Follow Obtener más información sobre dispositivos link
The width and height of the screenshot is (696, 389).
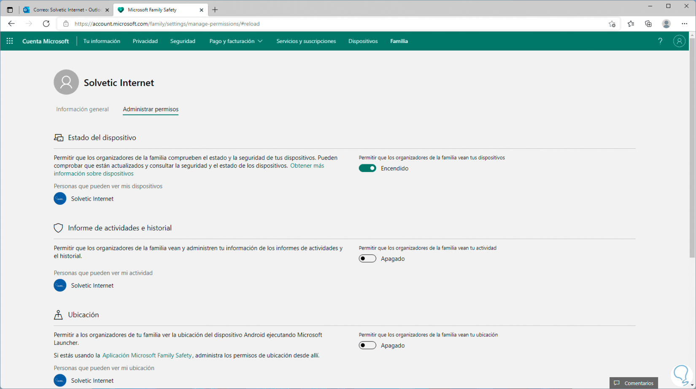click(189, 169)
